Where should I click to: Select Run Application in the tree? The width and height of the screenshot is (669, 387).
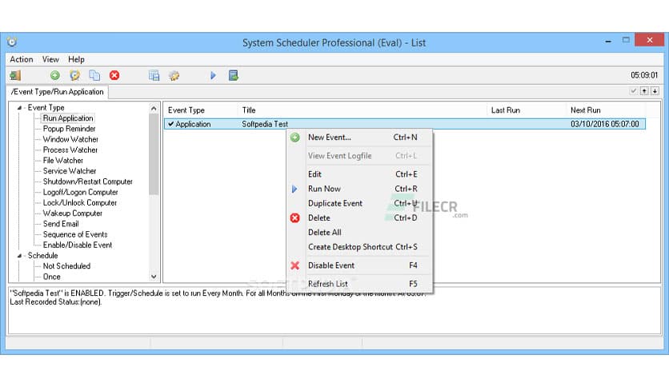(x=68, y=118)
